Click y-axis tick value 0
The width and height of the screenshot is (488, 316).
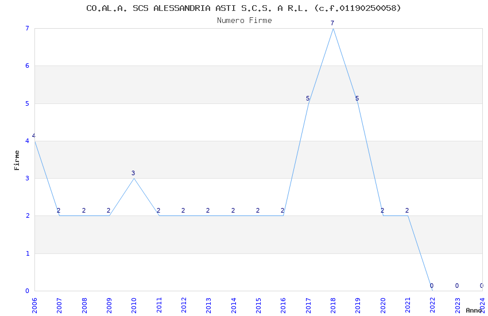pos(28,291)
